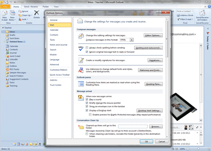Click Send/Receive All Folders icon
Screen dimensions: 211x151
click(202, 13)
